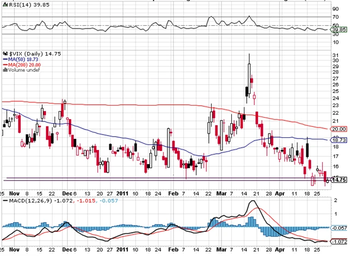Click the 39.85 RSI value tag
Viewport: 350px width, 256px height.
tap(340, 30)
